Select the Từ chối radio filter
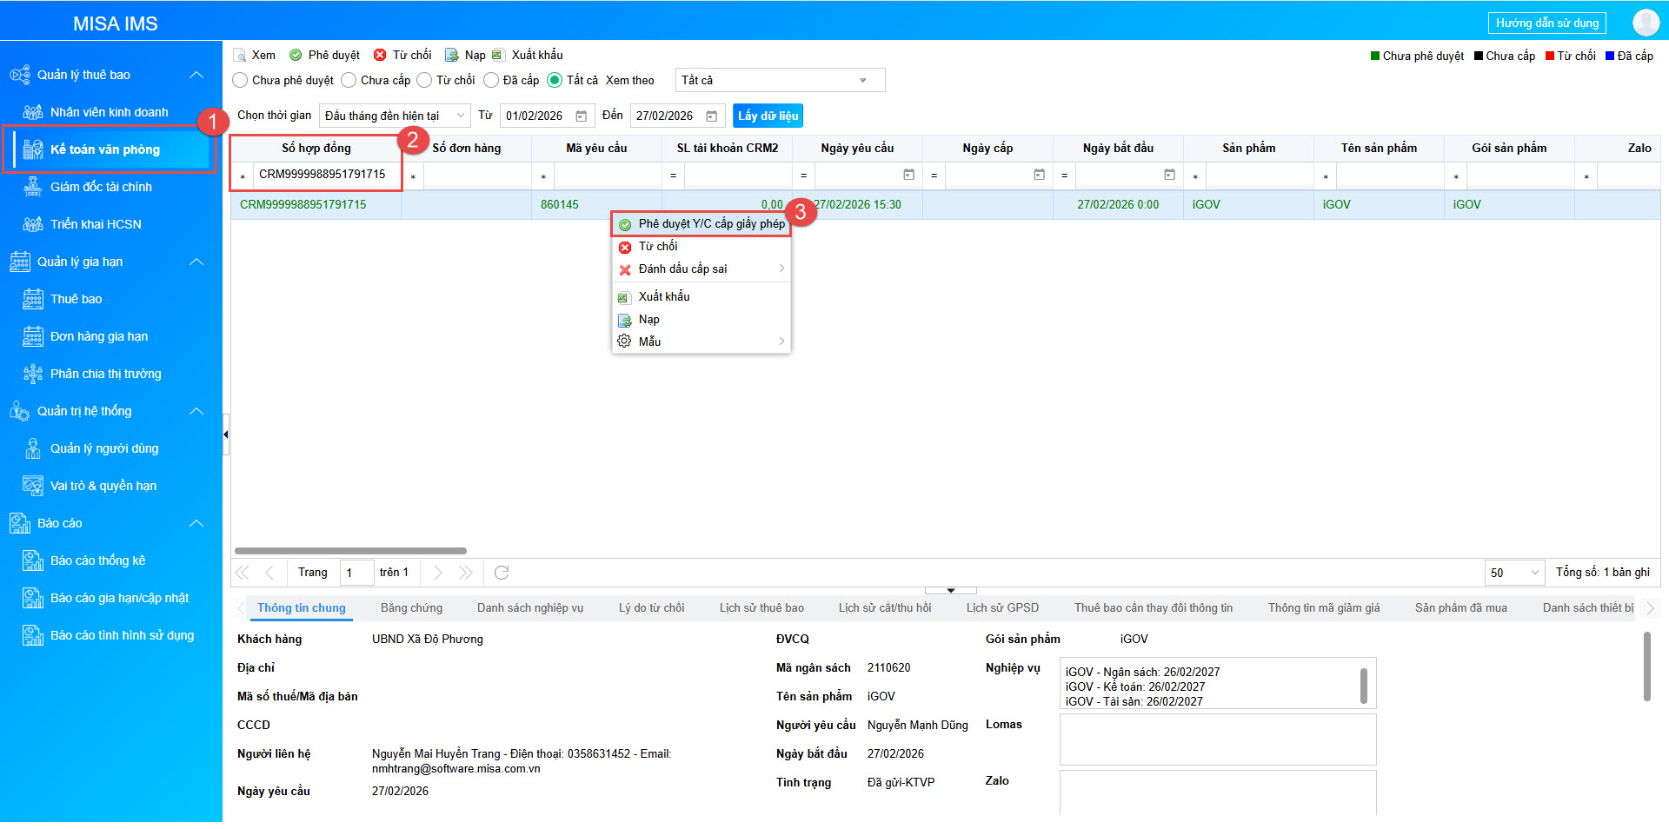This screenshot has width=1669, height=829. coord(425,81)
